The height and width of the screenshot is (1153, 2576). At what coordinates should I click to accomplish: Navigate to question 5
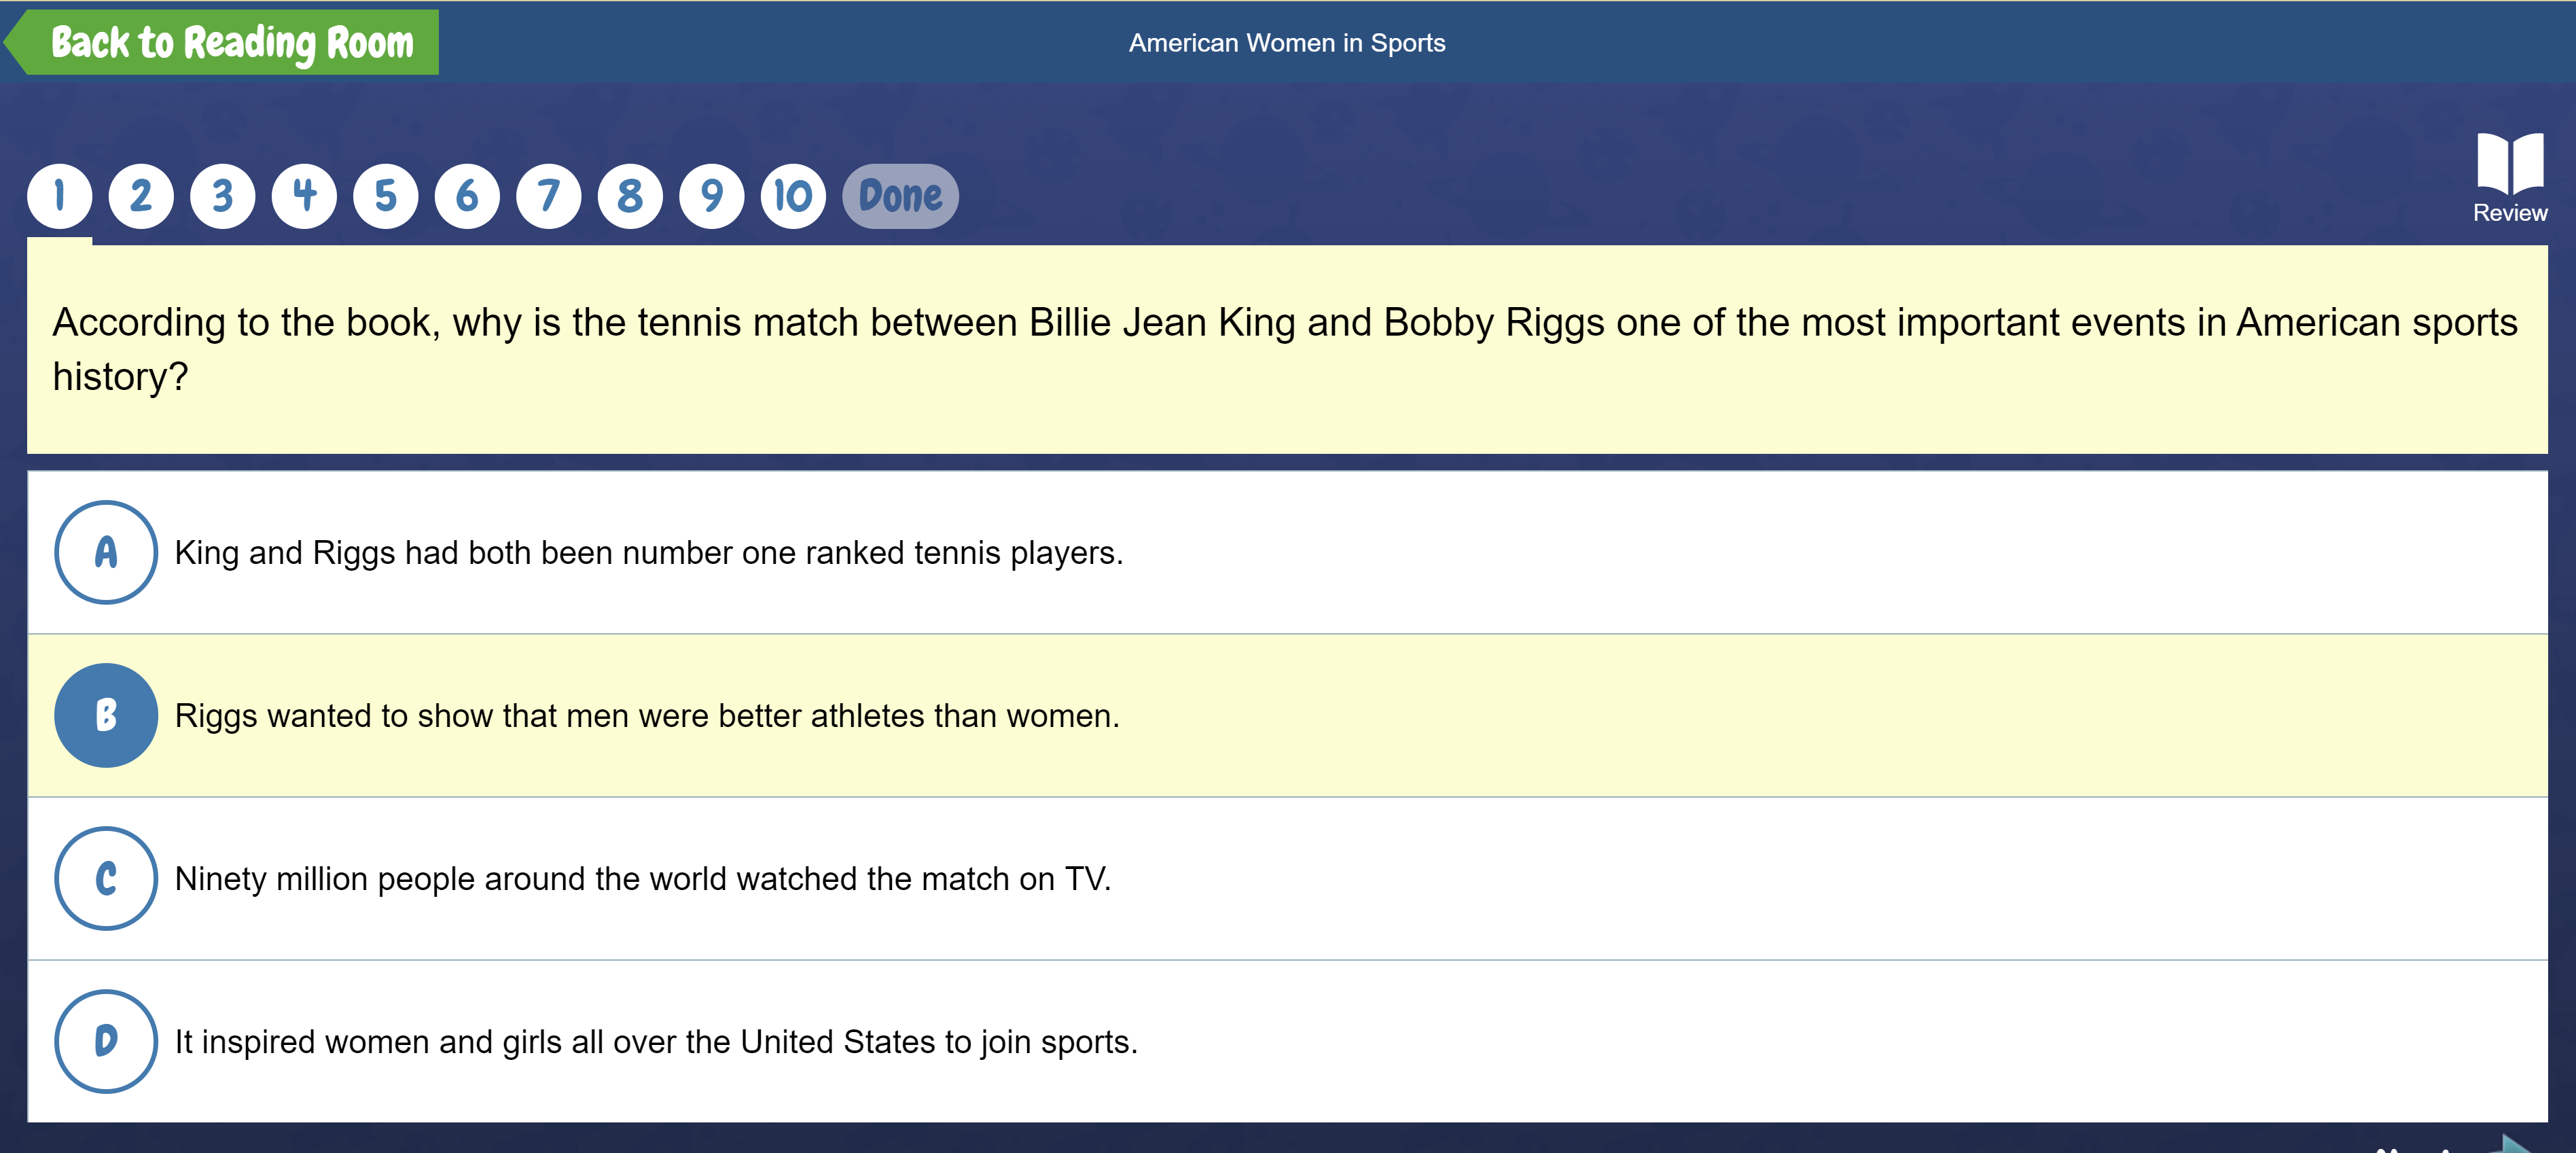coord(386,196)
